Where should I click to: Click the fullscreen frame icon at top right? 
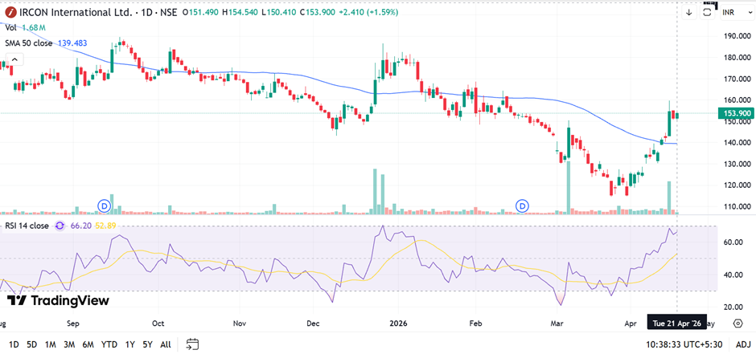click(x=709, y=12)
